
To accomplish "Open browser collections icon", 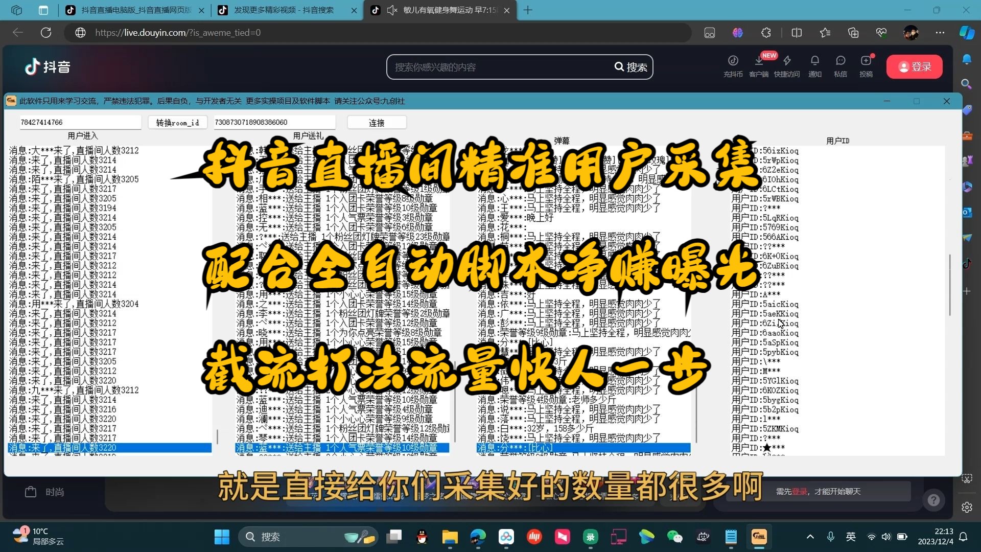I will point(853,33).
